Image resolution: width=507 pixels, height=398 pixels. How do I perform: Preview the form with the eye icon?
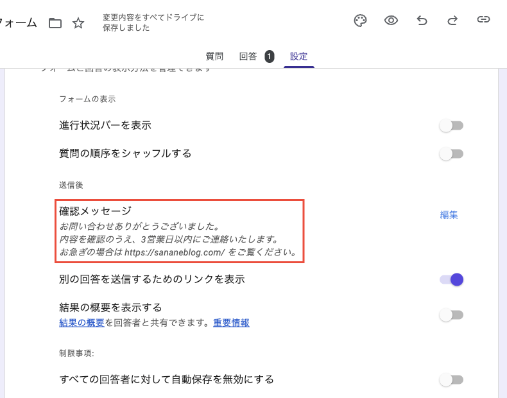coord(391,21)
